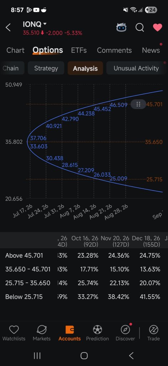Open the options Chain sub-tab

11,68
